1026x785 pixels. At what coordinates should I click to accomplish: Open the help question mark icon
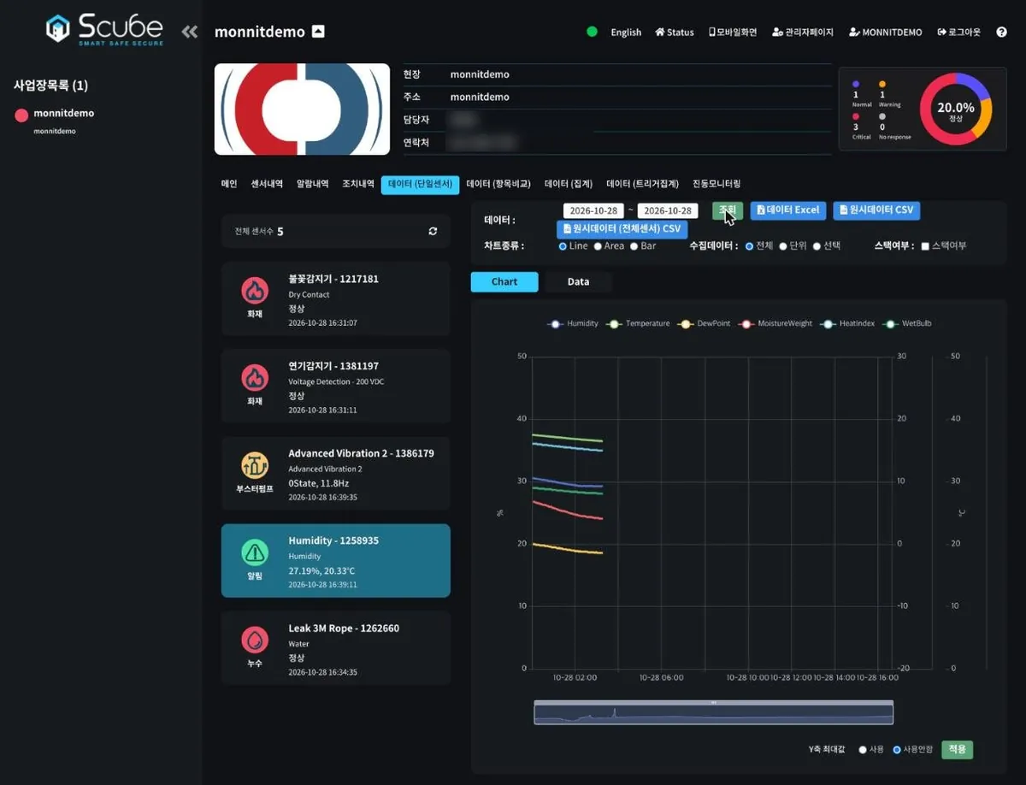click(1001, 32)
